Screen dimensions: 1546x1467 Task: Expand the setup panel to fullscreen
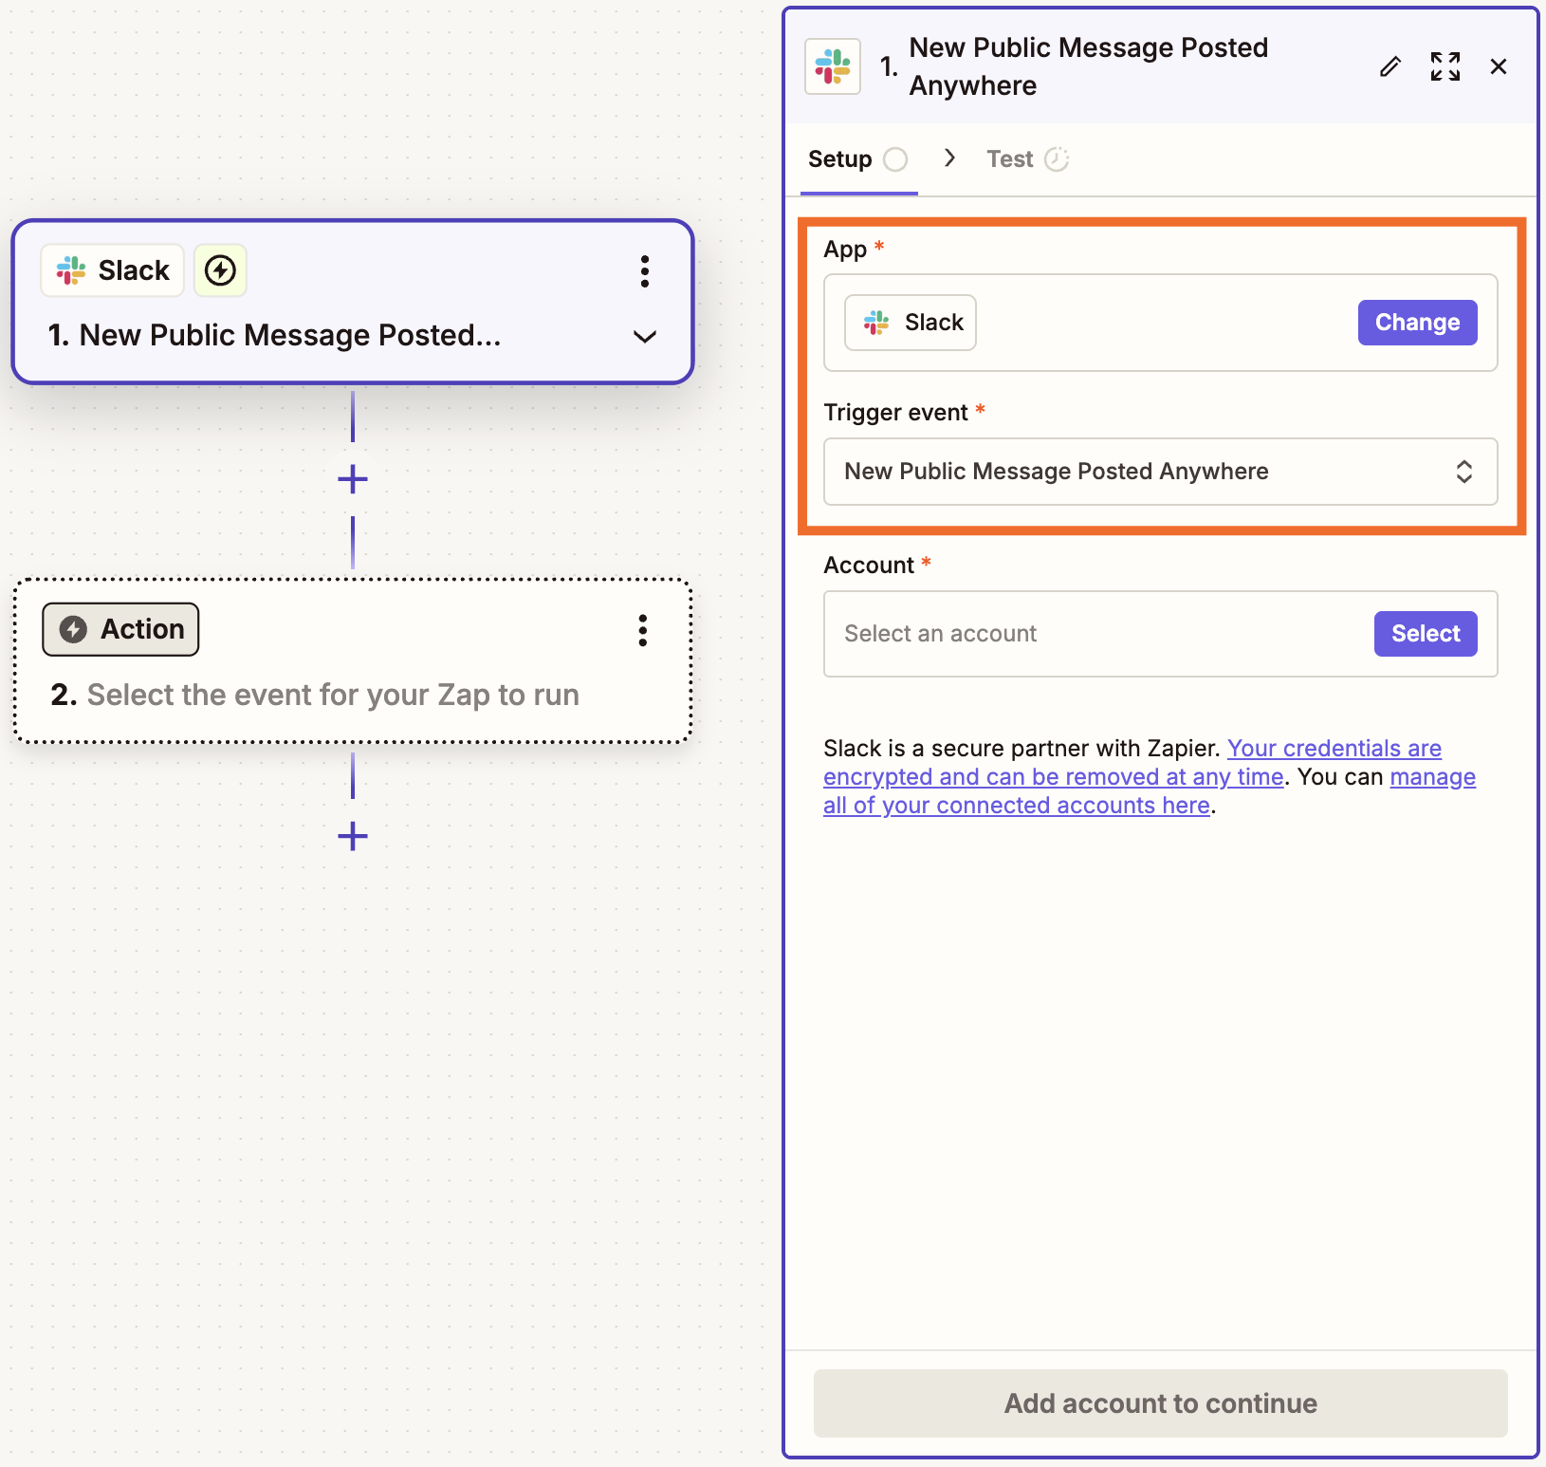[1445, 66]
